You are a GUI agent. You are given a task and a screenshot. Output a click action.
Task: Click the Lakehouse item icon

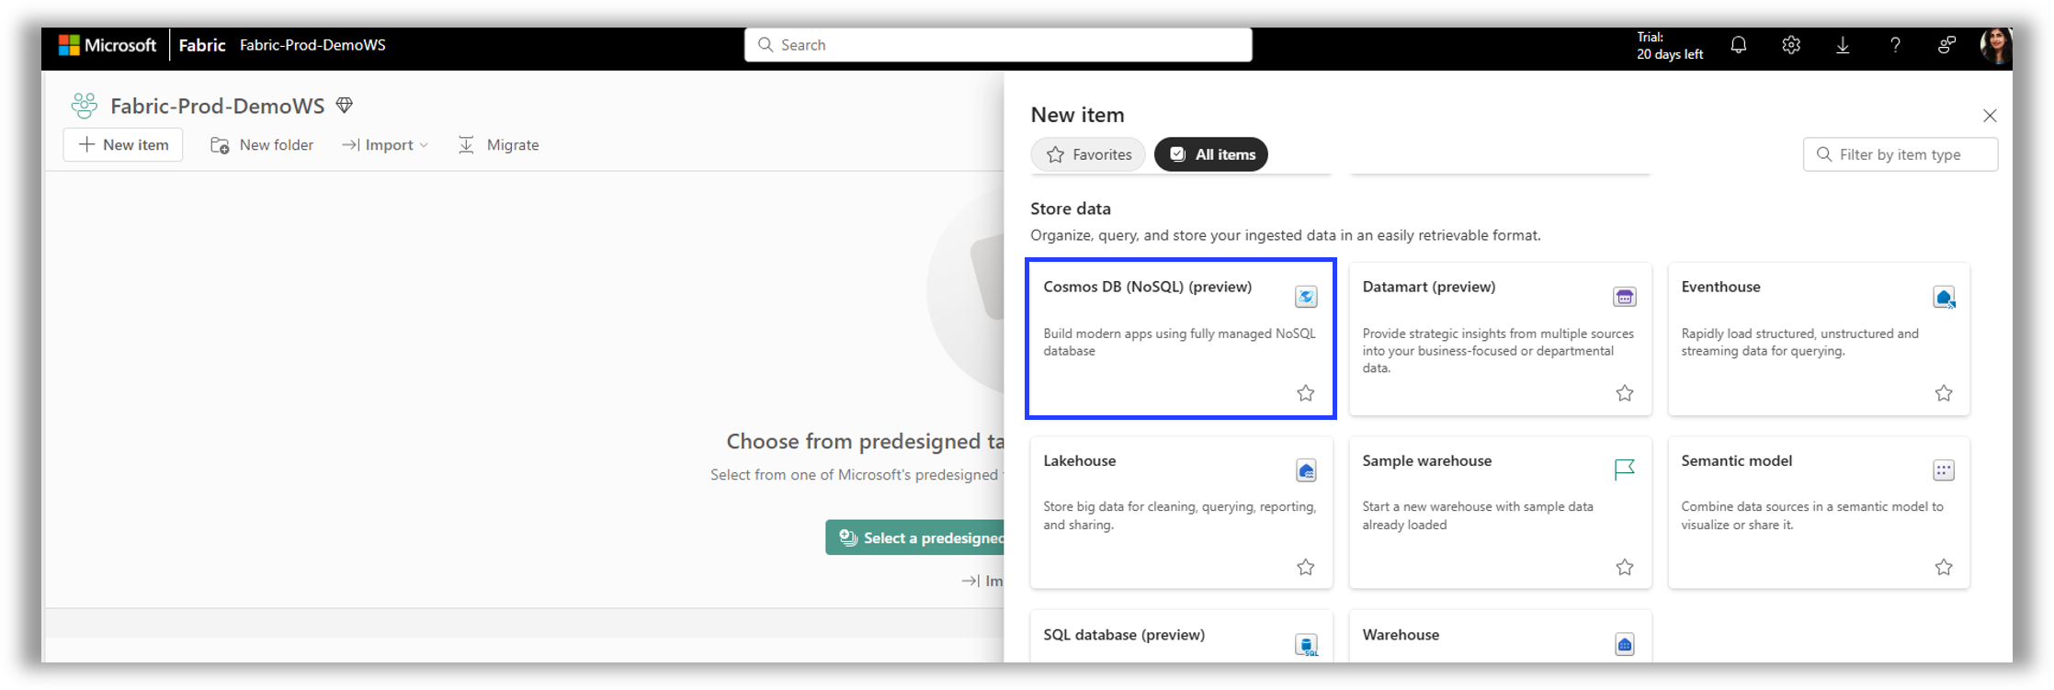click(x=1306, y=470)
